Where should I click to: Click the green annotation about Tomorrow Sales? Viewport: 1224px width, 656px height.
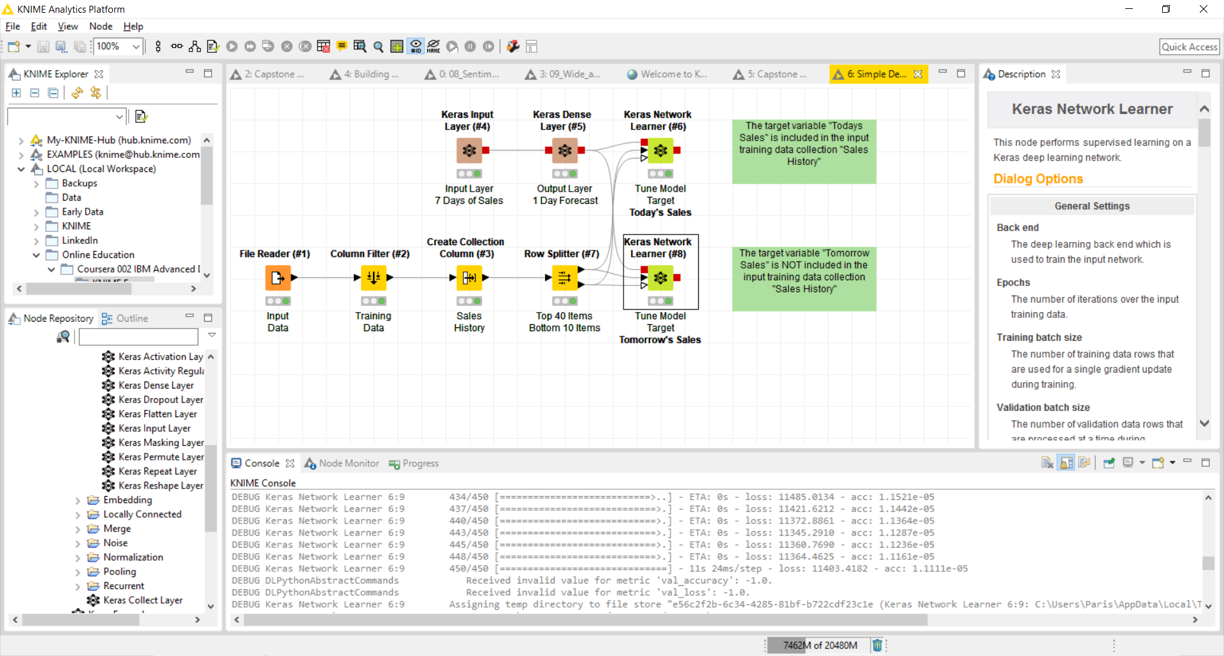coord(804,279)
